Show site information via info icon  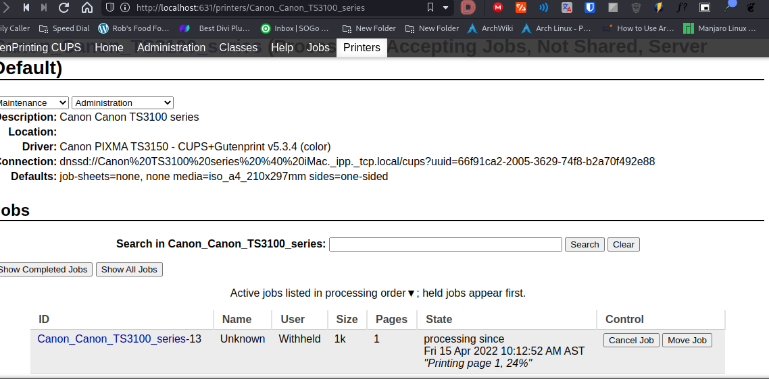[x=125, y=7]
